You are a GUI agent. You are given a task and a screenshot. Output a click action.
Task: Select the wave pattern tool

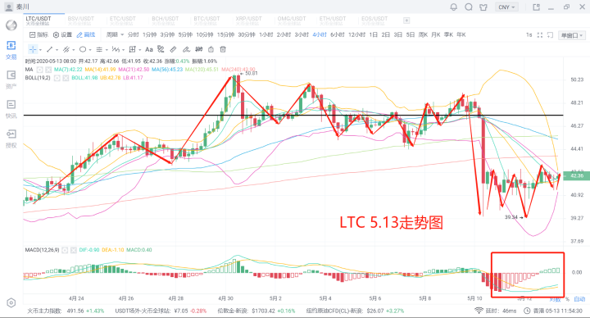coord(116,49)
